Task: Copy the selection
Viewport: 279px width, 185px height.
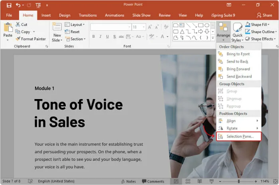Action: point(23,32)
